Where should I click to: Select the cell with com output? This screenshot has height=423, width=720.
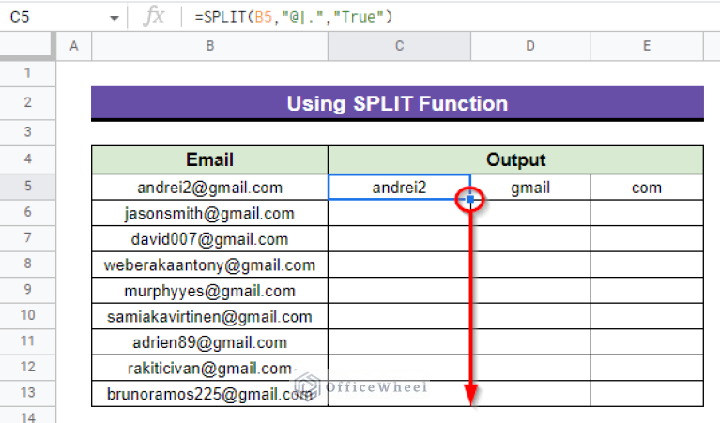tap(647, 188)
